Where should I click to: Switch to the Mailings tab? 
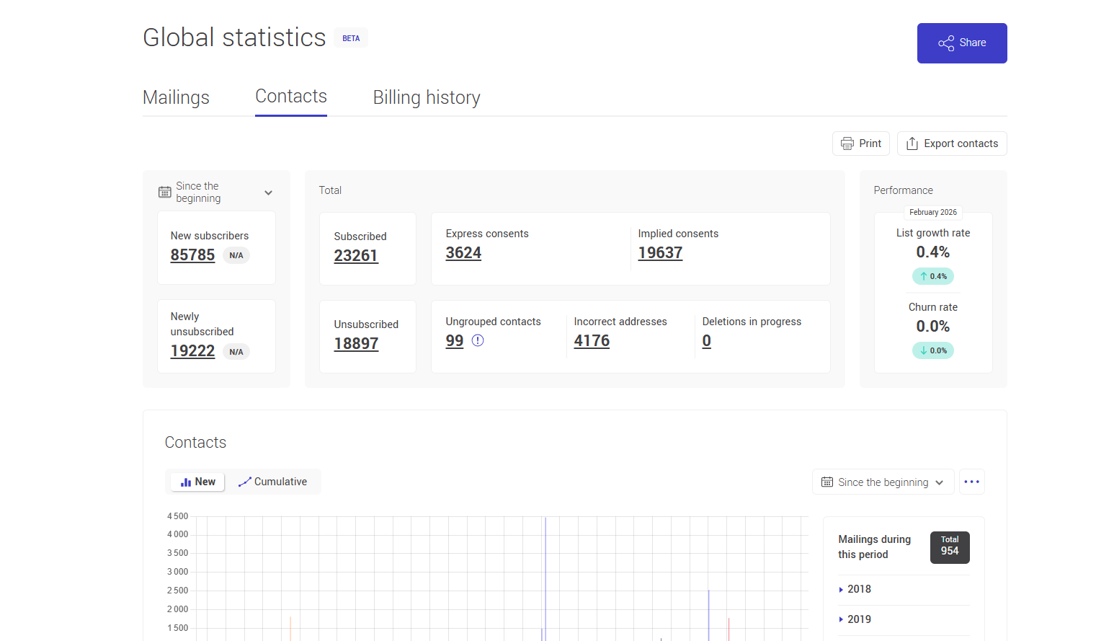tap(176, 97)
